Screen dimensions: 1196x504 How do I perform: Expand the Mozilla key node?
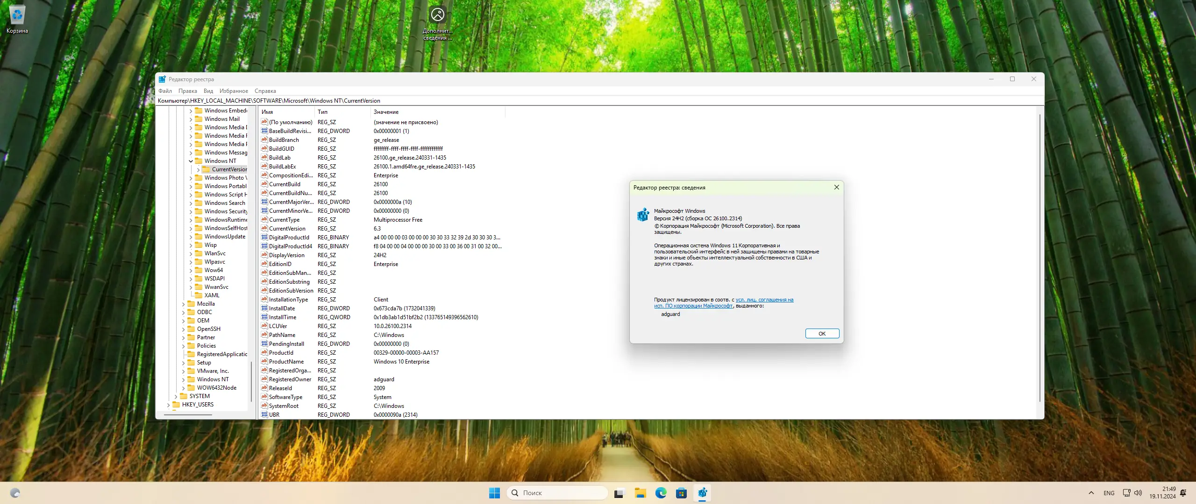tap(183, 304)
